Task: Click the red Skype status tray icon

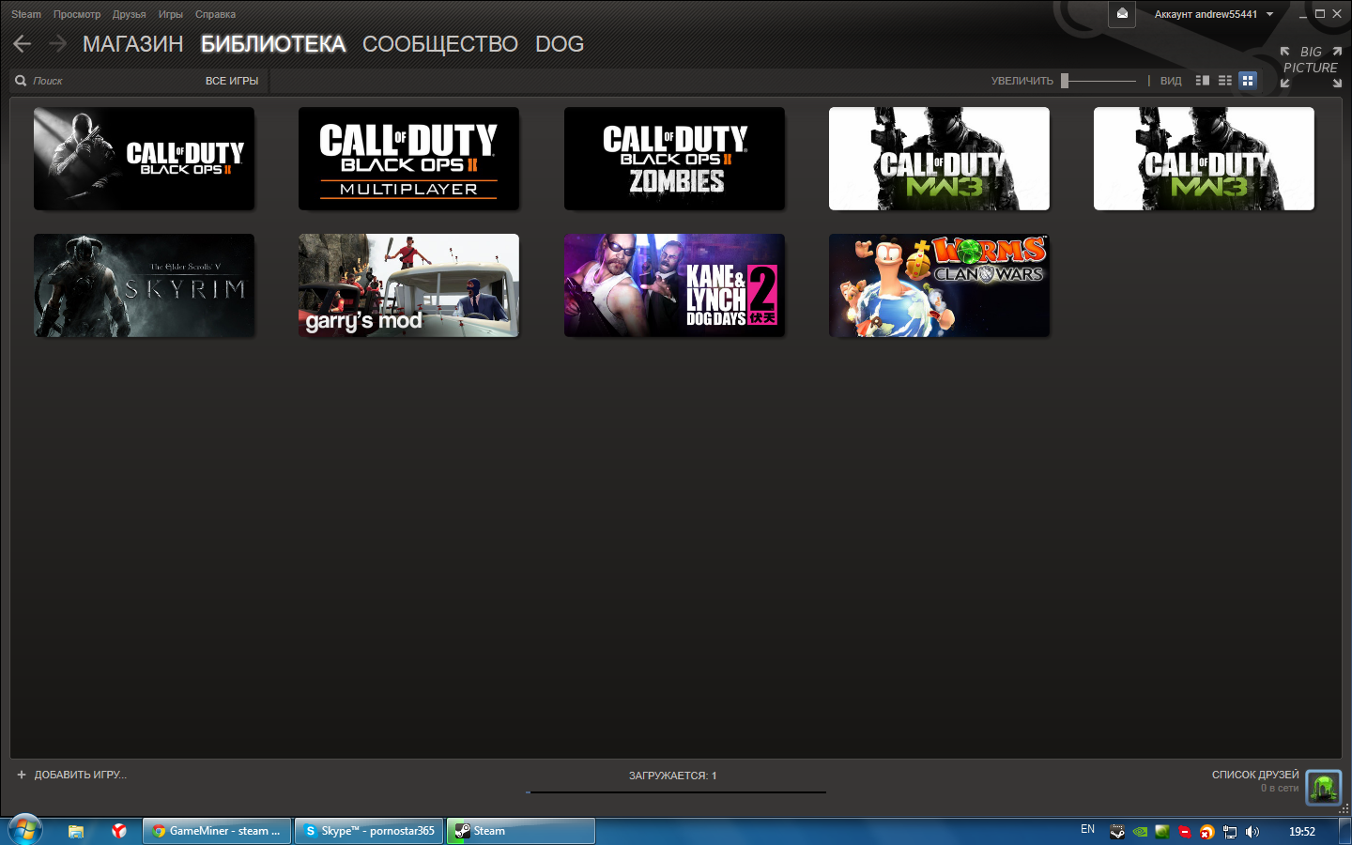Action: click(1185, 831)
